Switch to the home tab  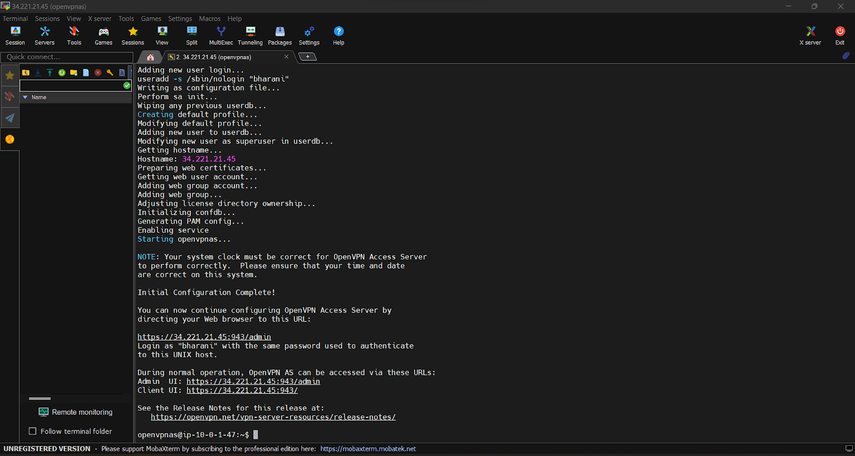tap(150, 57)
